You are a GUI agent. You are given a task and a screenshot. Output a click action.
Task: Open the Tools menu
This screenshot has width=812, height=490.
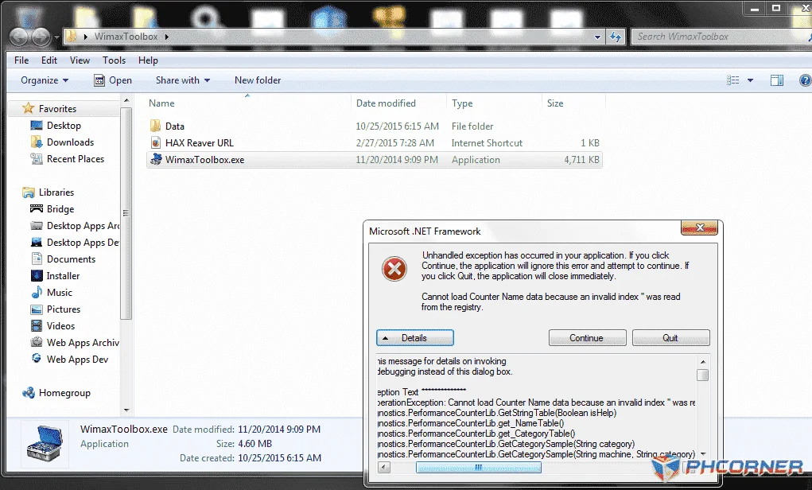tap(114, 60)
